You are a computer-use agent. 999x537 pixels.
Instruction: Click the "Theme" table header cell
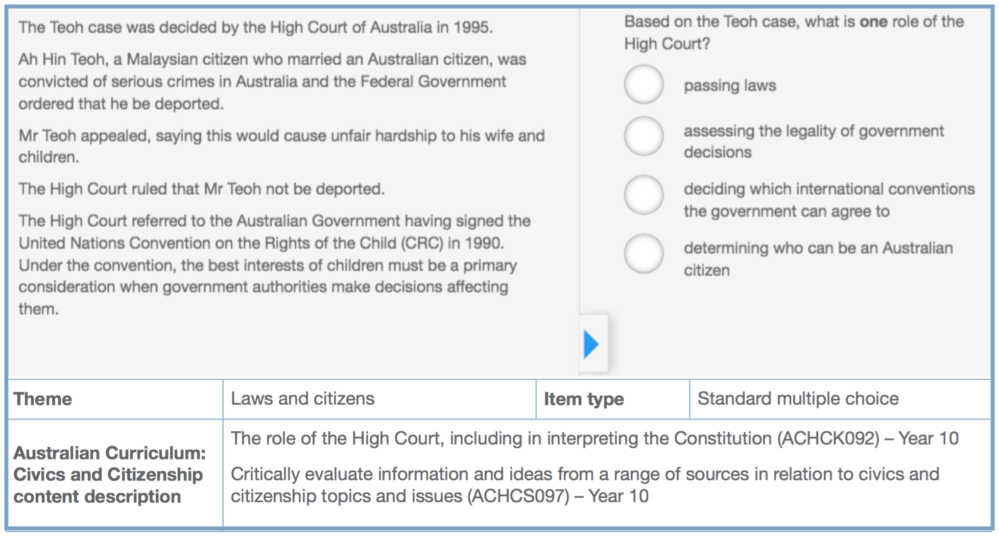point(116,399)
